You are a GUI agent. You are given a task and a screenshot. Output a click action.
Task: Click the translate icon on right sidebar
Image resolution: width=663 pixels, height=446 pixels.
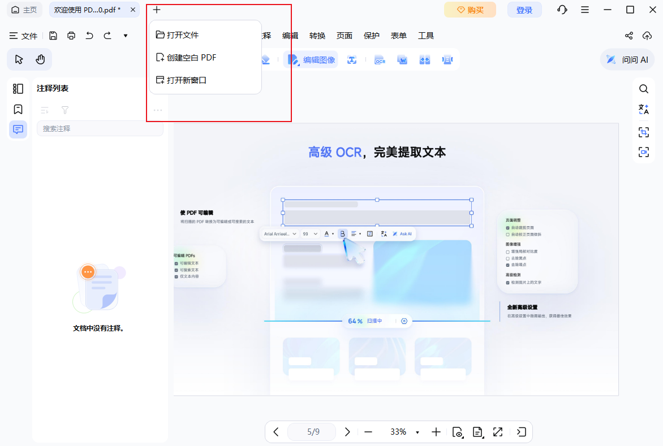coord(644,110)
